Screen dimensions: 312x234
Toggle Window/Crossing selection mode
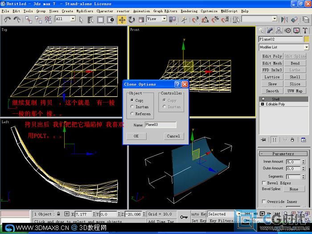point(110,20)
